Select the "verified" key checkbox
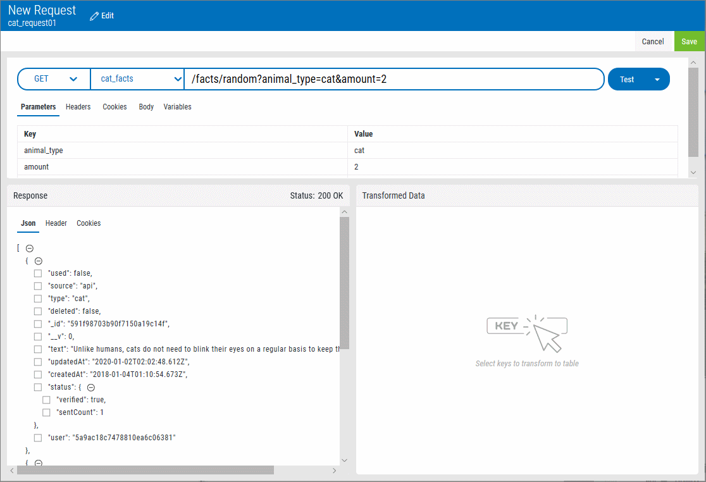Screen dimensions: 706x482 46,400
